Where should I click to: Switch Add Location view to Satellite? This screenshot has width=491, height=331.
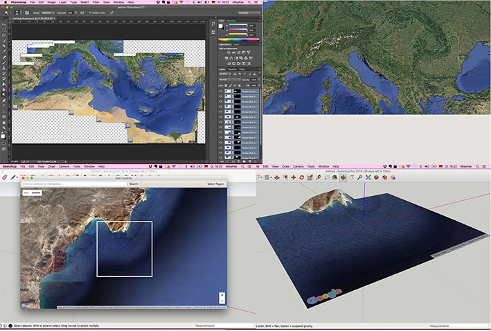coord(36,193)
